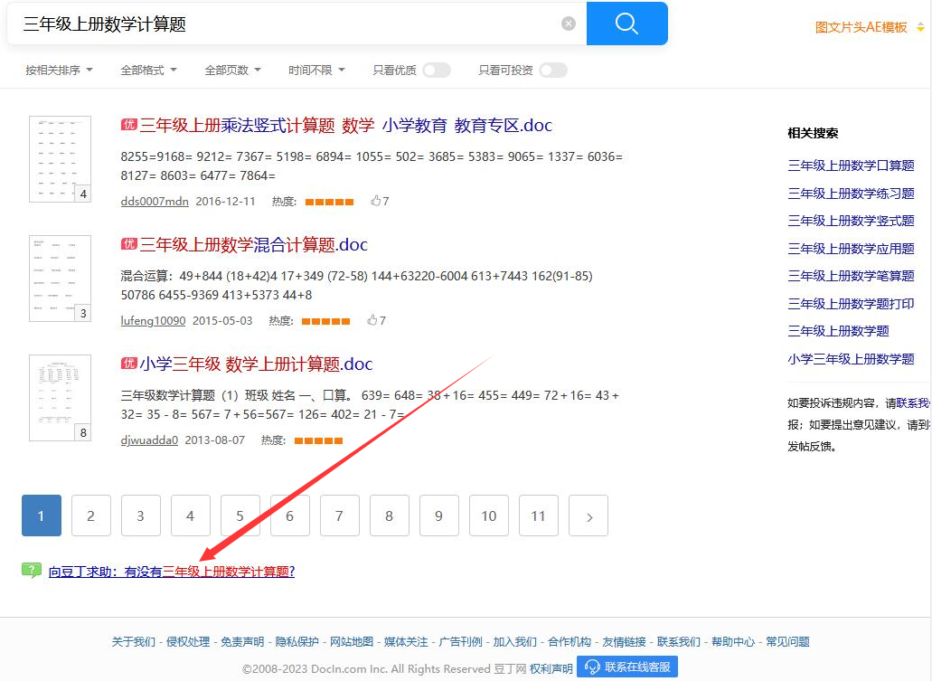Select related search 三年级上册数学应用题
This screenshot has height=681, width=932.
851,249
